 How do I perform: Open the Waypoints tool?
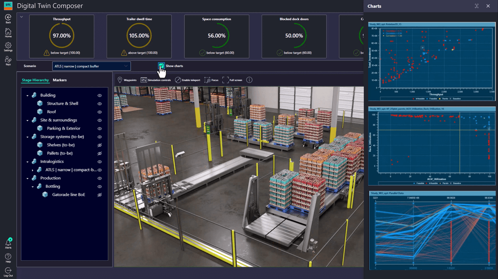126,80
